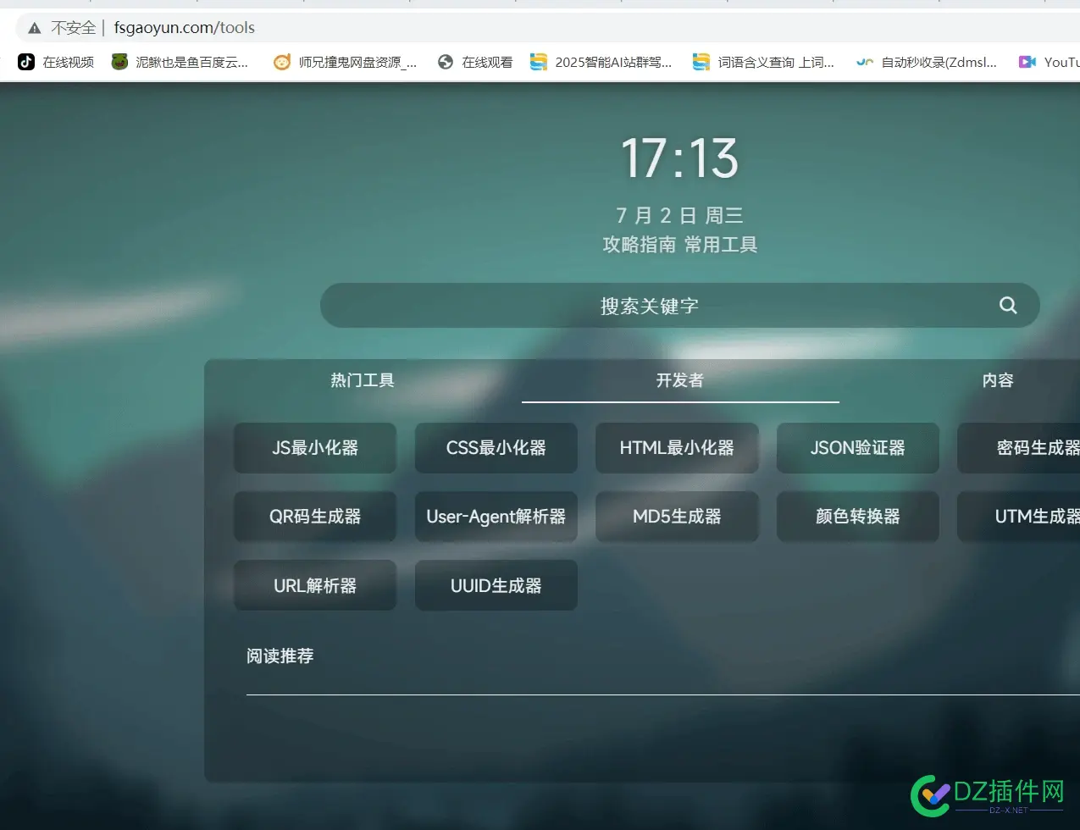Open the User-Agent解析器 tool
This screenshot has width=1080, height=830.
point(496,517)
